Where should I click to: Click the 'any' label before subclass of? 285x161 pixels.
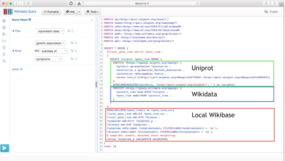pyautogui.click(x=37, y=51)
